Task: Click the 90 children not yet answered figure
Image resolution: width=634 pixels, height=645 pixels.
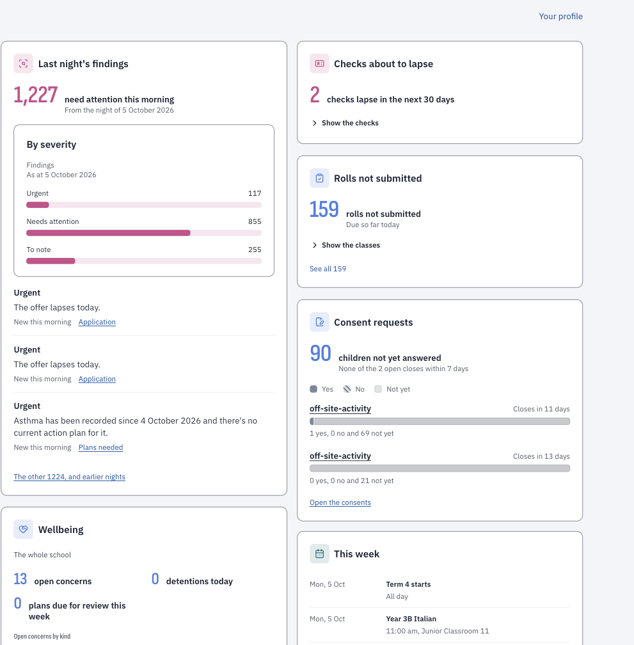Action: click(x=321, y=353)
